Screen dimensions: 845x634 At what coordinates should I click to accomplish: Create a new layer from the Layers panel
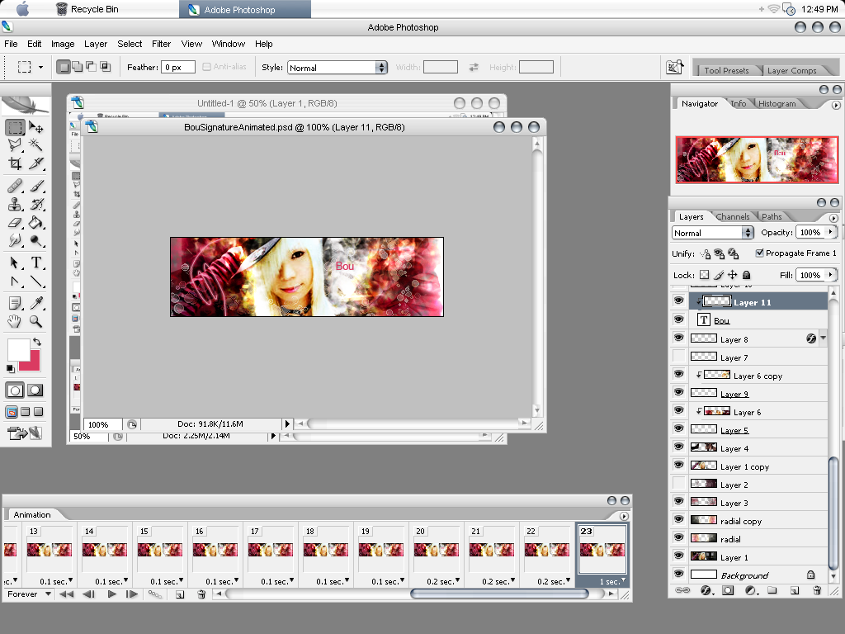pyautogui.click(x=795, y=590)
